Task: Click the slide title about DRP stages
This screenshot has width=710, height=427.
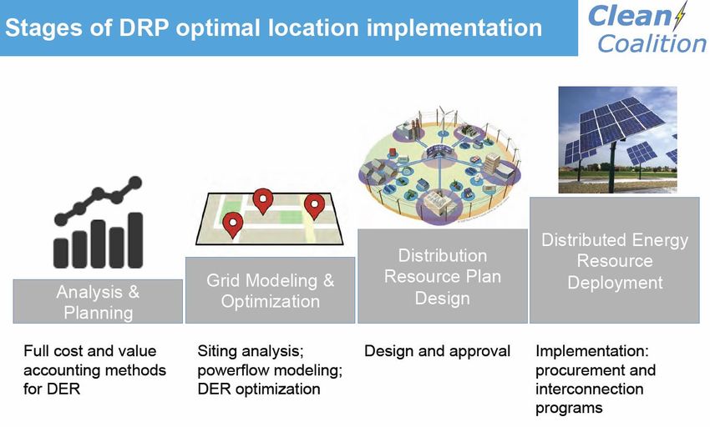Action: pos(273,28)
